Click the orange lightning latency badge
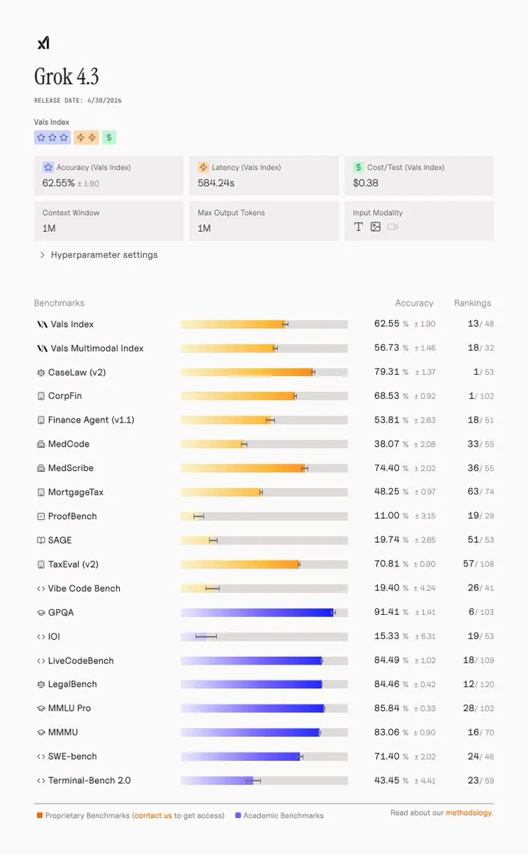528x855 pixels. pyautogui.click(x=86, y=138)
